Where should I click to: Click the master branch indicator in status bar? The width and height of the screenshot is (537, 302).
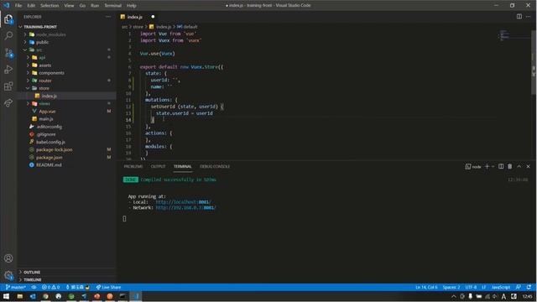click(x=16, y=287)
